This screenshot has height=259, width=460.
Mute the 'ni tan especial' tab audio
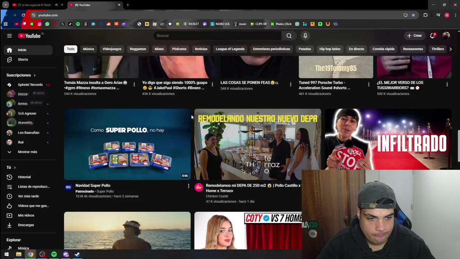point(56,5)
